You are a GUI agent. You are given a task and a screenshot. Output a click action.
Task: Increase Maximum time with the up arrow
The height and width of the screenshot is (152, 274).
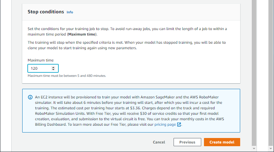click(53, 67)
